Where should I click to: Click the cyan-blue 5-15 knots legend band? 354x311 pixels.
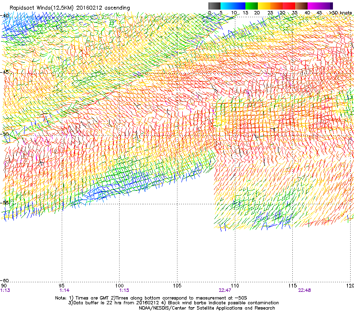pos(233,6)
